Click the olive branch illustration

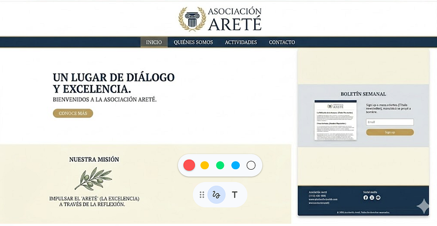93,179
